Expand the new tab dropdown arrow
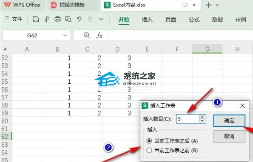The height and width of the screenshot is (162, 253). [217, 5]
